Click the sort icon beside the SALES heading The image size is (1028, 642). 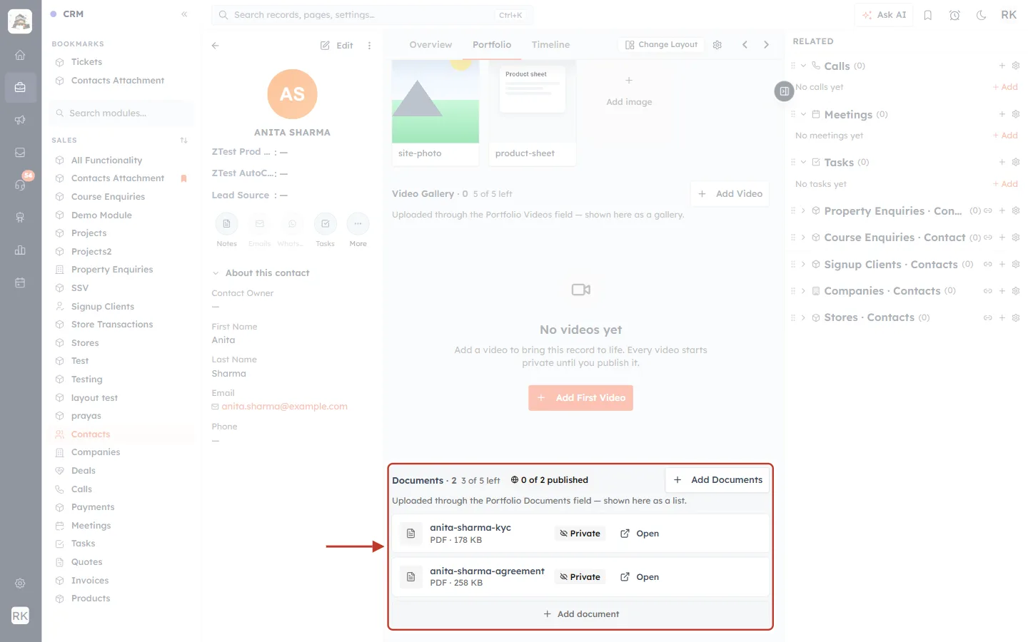(x=184, y=141)
